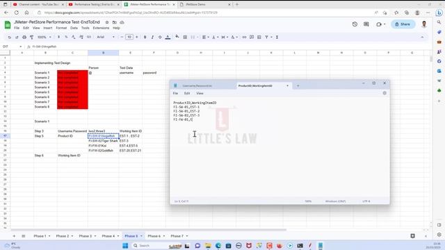Insert a link from the toolbar
The image size is (445, 250).
tap(244, 37)
